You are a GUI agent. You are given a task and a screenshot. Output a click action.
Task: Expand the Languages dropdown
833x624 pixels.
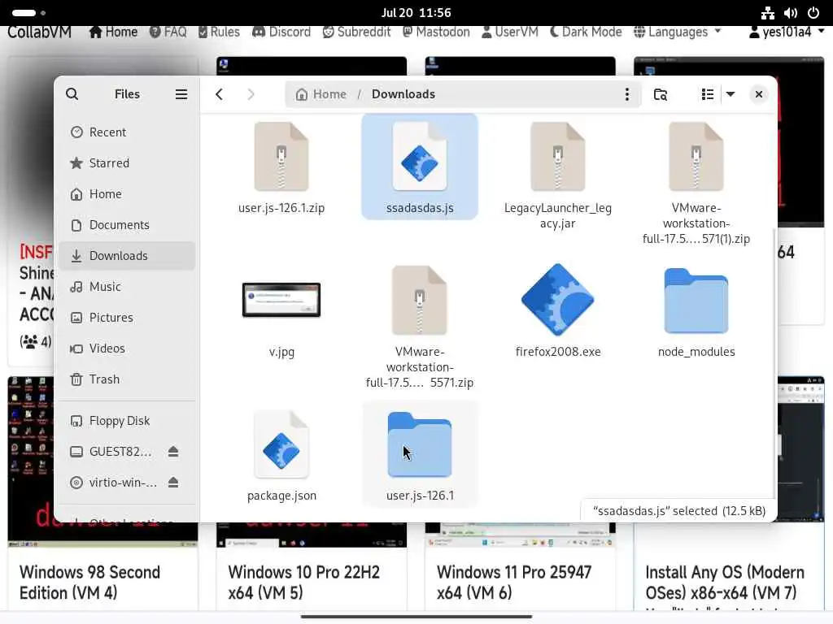point(678,32)
